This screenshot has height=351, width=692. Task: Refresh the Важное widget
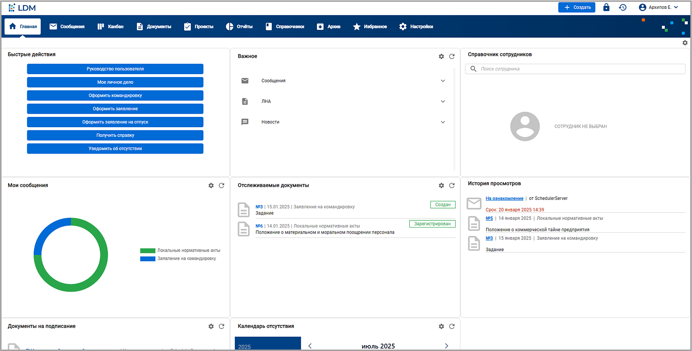452,56
